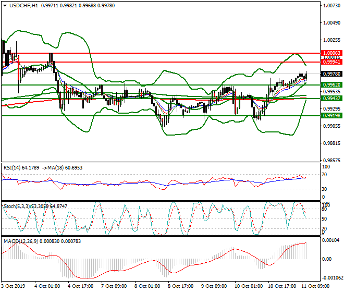The height and width of the screenshot is (292, 344).
Task: Click the 4 Oct 17:00 time axis label
Action: tap(80, 286)
